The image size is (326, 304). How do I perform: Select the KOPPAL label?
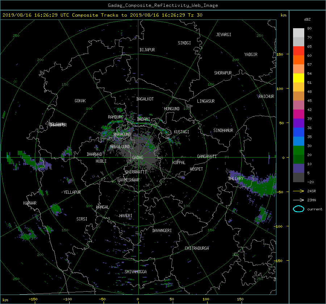click(179, 162)
